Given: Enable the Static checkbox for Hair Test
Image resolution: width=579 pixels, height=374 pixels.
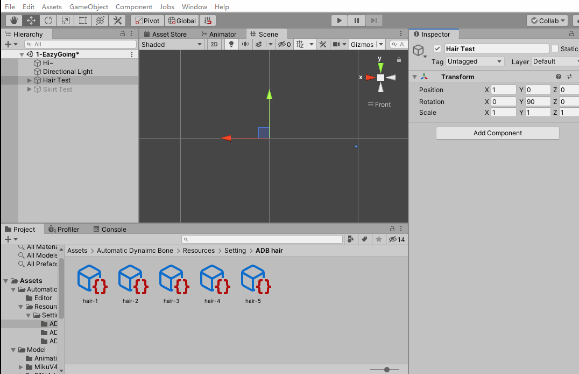Looking at the screenshot, I should tap(555, 49).
